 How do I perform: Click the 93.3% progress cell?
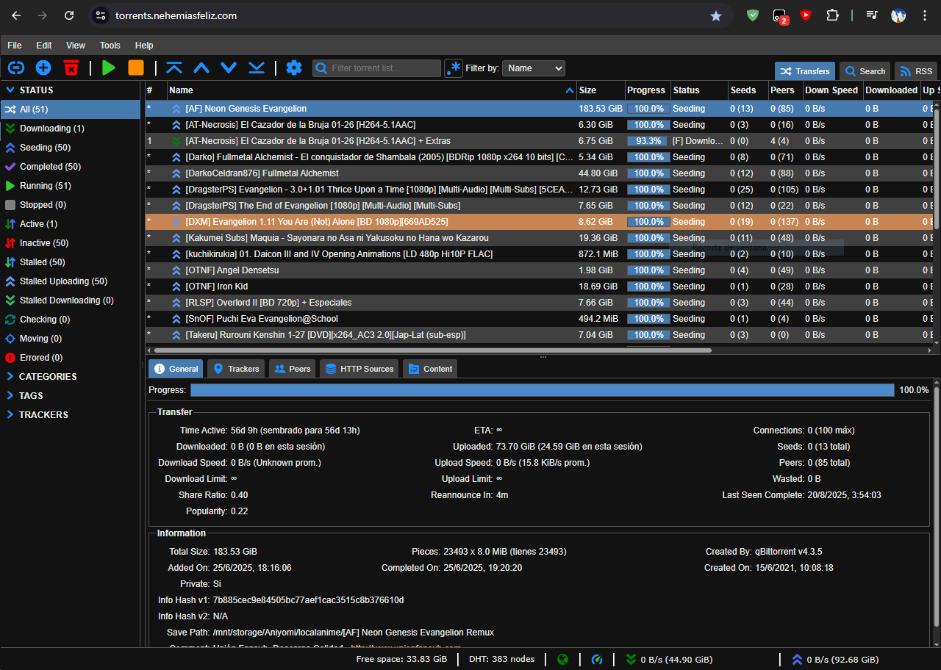point(647,140)
